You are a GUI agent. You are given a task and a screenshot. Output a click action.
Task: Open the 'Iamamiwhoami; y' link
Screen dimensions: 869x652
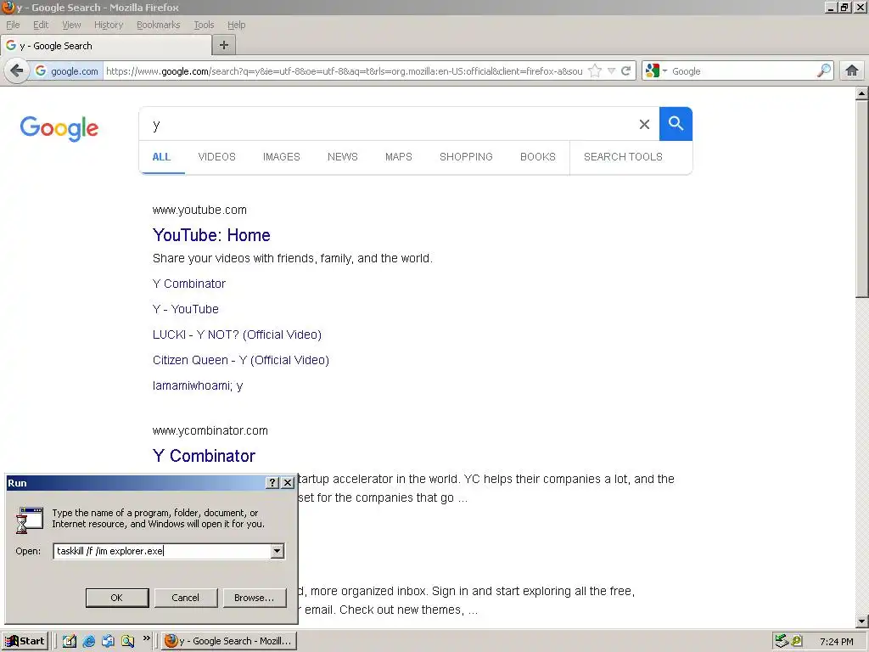(198, 386)
